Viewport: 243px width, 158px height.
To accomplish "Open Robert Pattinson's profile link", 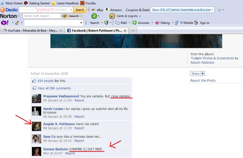I will tap(202, 62).
